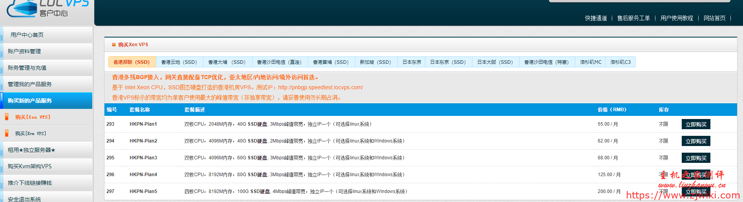Go to 账务管理与充值 in sidebar
Image resolution: width=743 pixels, height=202 pixels.
click(27, 68)
